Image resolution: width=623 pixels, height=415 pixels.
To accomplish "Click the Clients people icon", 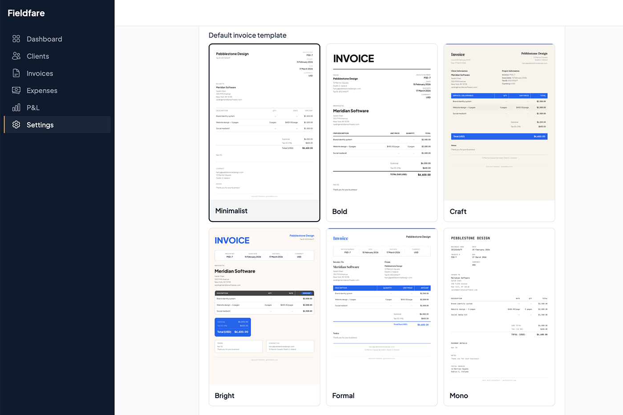I will click(16, 56).
